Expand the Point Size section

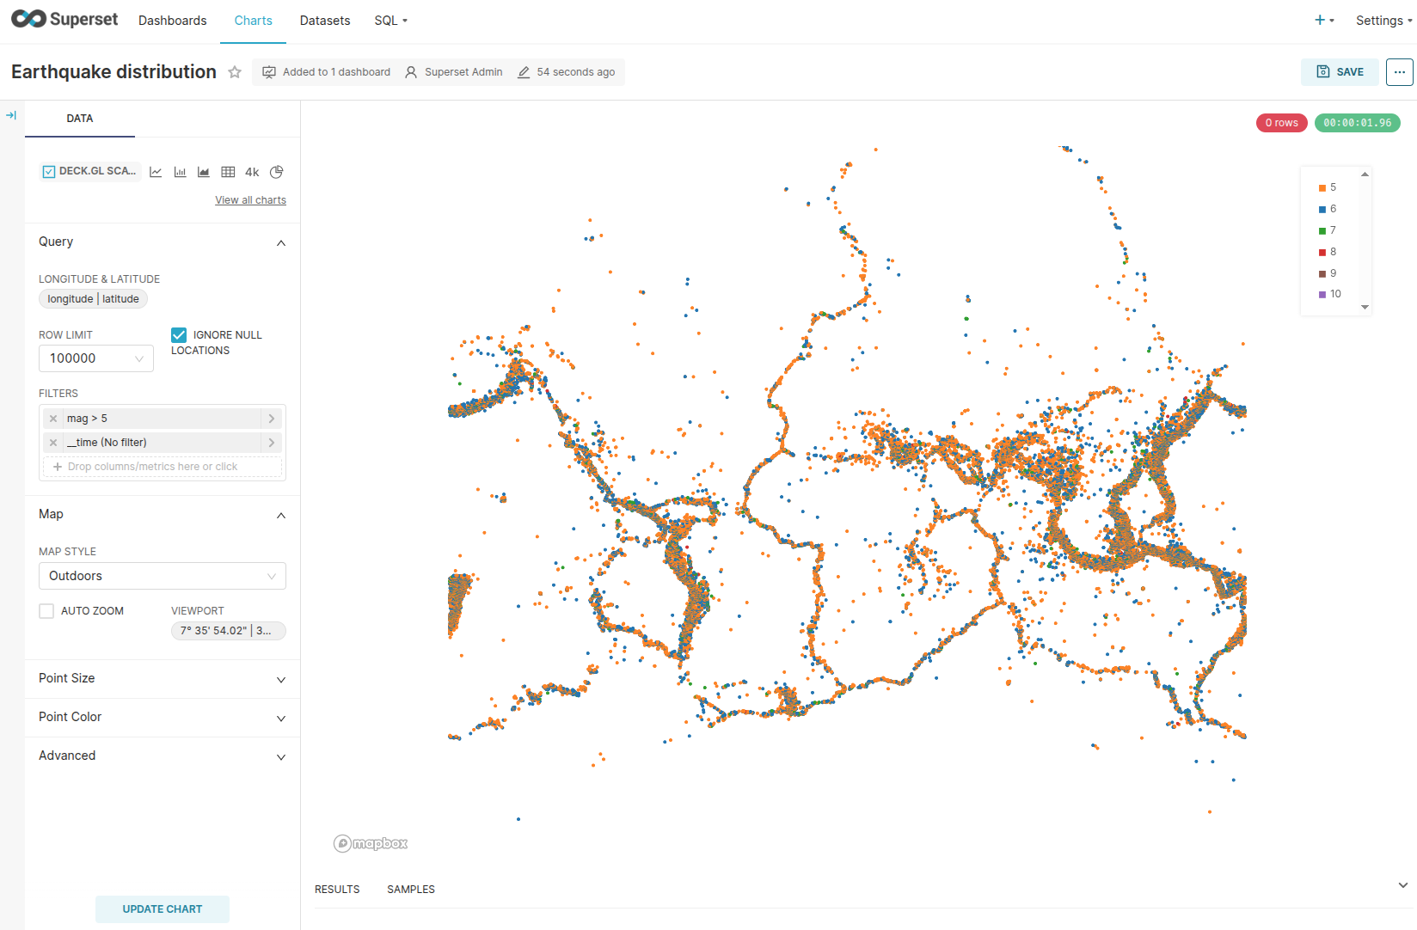pyautogui.click(x=162, y=679)
